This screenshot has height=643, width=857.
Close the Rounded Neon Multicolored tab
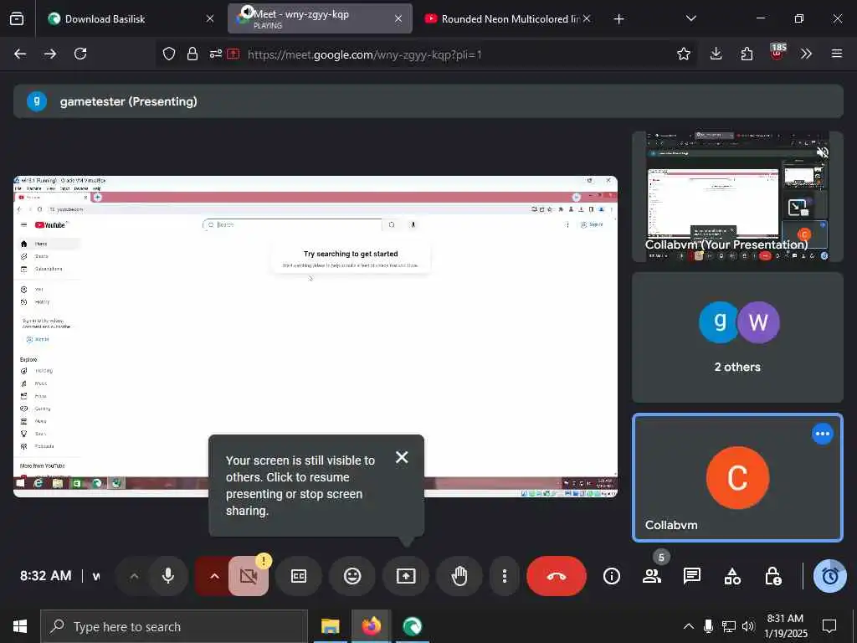click(587, 18)
